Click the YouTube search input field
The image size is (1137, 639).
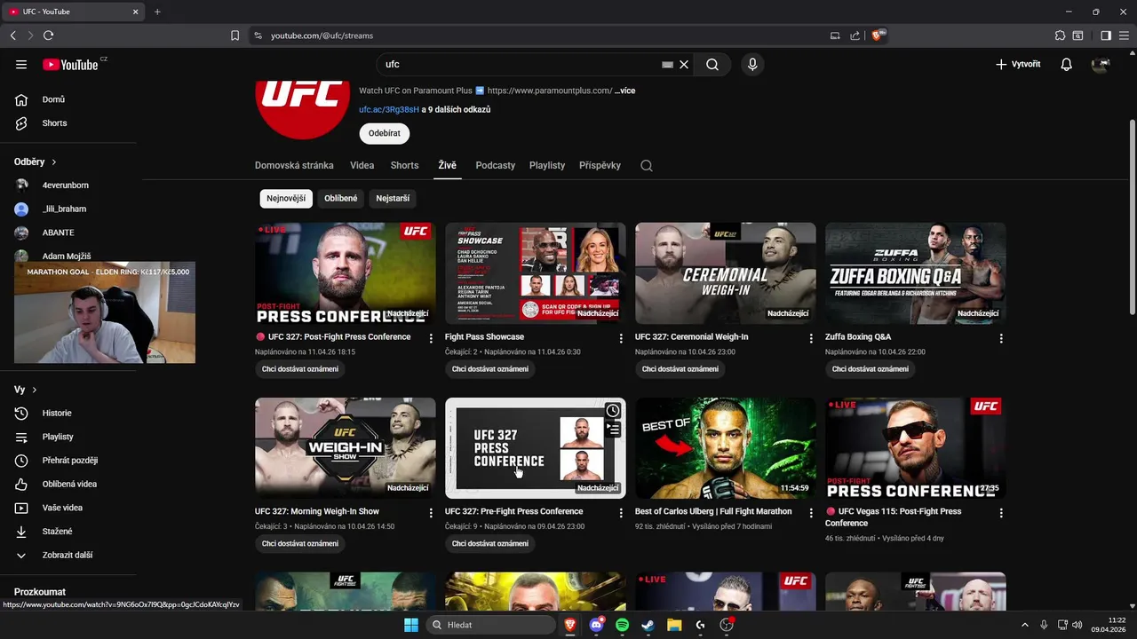pos(520,65)
